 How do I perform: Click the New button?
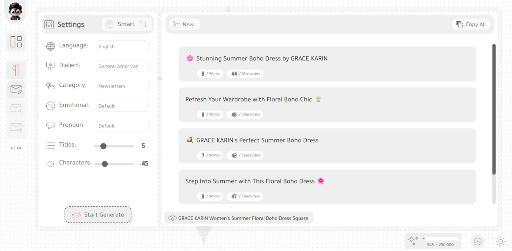[184, 24]
